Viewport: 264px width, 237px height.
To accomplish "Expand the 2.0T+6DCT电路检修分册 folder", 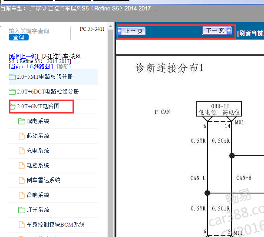I will pos(47,92).
